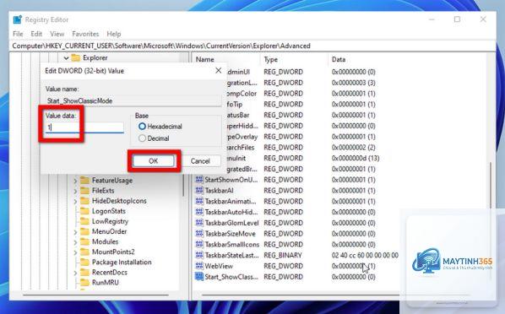Click data value 0x00000002 (2)
Image resolution: width=505 pixels, height=314 pixels.
[353, 148]
